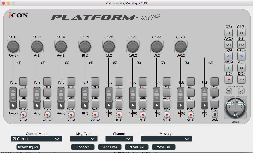Toggle the channel 1 record arm C(-1)
This screenshot has height=153, width=253.
point(23,115)
